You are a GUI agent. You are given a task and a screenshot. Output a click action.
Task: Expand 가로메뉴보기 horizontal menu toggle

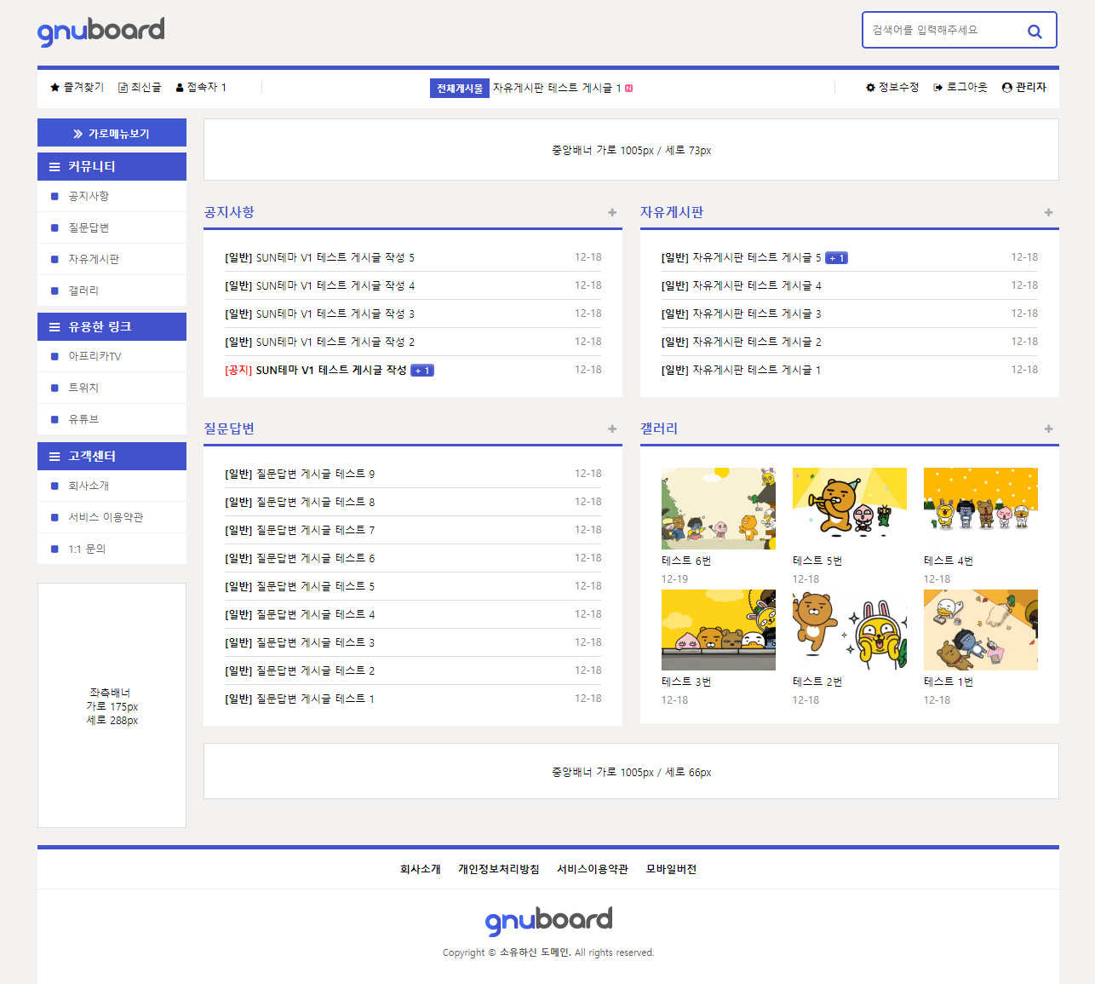tap(112, 134)
